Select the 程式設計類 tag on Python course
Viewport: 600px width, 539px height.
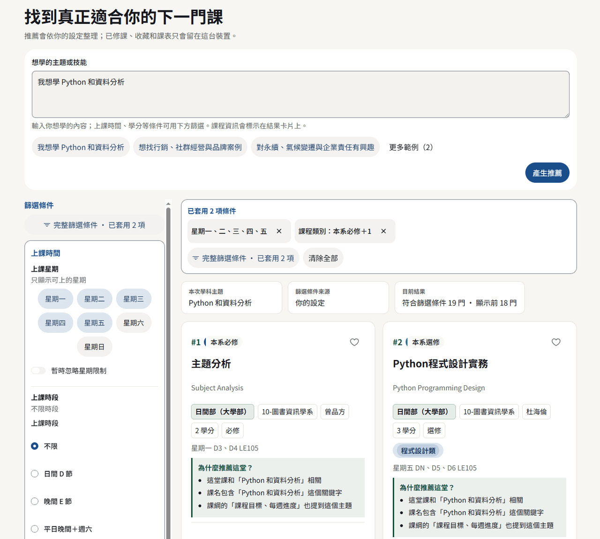click(x=418, y=451)
